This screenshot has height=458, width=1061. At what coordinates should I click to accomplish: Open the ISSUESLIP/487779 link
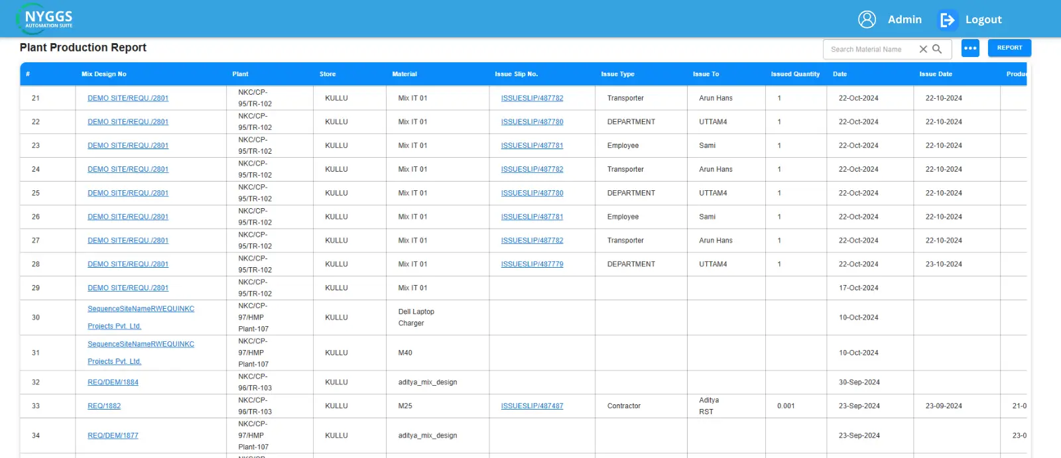(x=532, y=264)
